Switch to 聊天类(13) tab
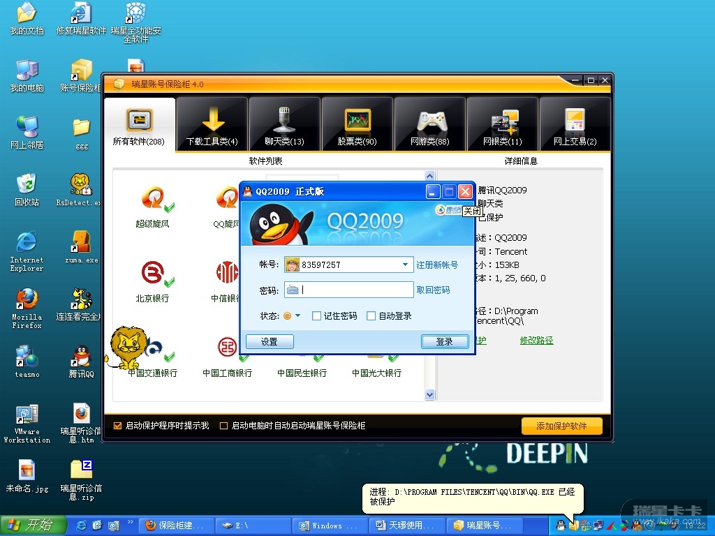 285,124
